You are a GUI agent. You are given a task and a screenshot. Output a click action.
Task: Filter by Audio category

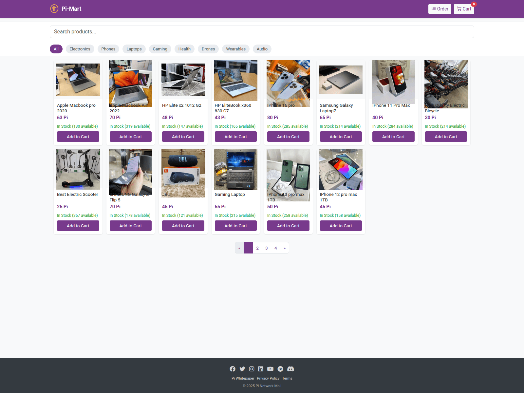coord(262,49)
